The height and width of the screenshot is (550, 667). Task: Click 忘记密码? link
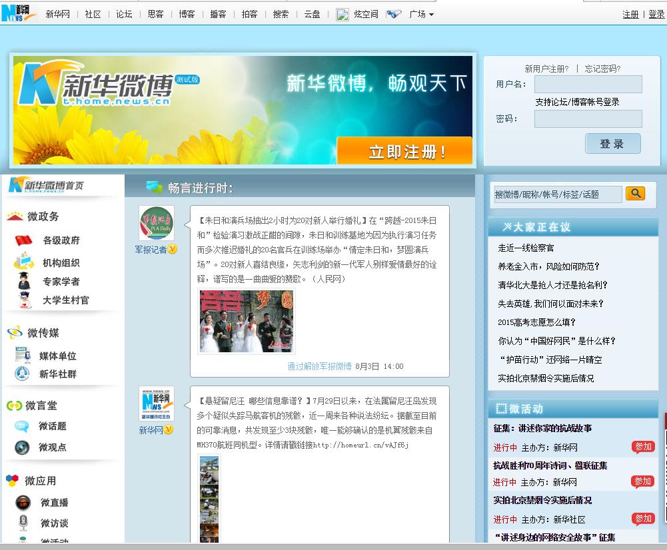point(602,69)
